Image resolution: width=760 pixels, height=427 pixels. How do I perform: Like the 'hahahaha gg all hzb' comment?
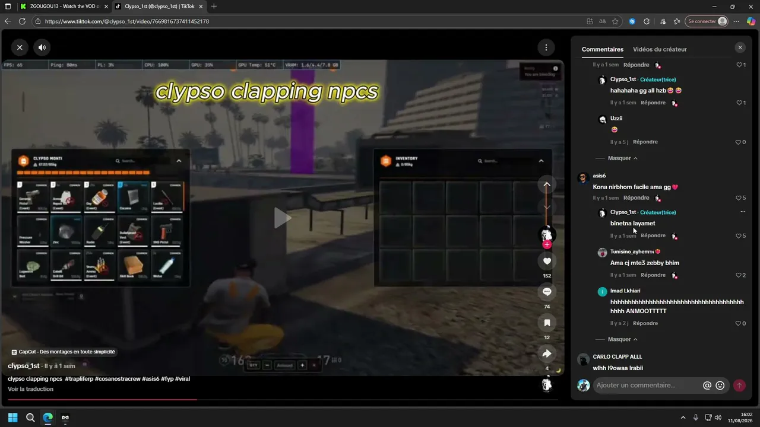[740, 103]
